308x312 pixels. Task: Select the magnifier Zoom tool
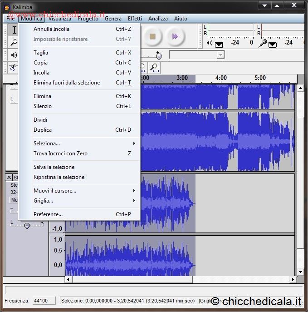pyautogui.click(x=14, y=43)
